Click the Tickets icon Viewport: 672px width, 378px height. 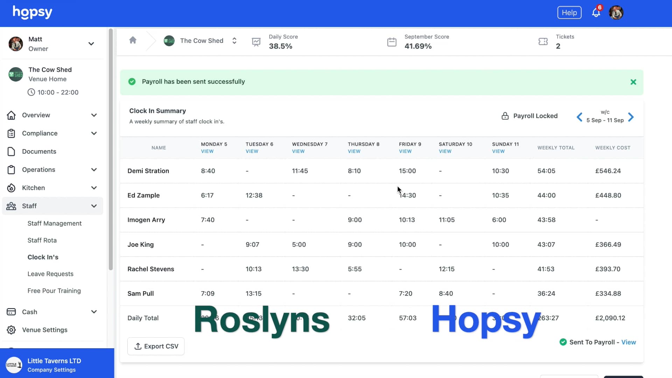(x=543, y=42)
